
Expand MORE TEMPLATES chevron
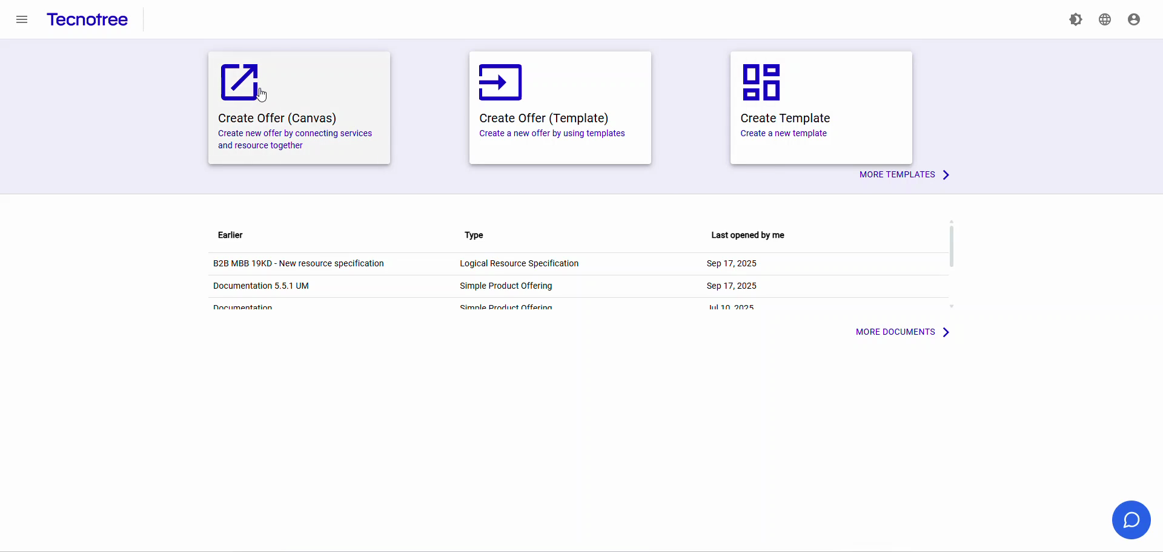coord(946,174)
